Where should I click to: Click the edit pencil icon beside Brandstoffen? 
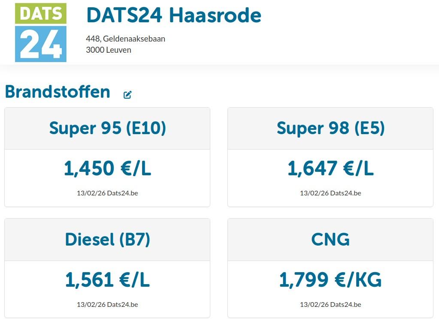pos(127,95)
